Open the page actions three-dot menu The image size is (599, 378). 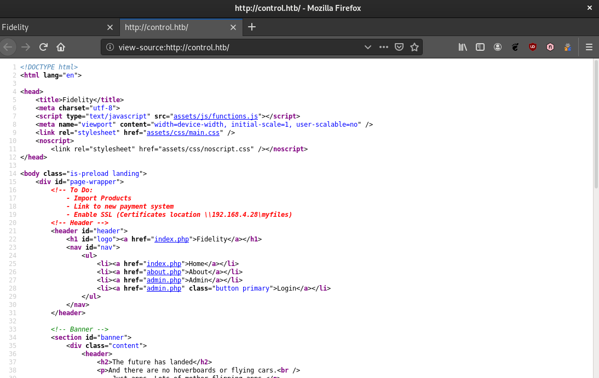point(383,47)
